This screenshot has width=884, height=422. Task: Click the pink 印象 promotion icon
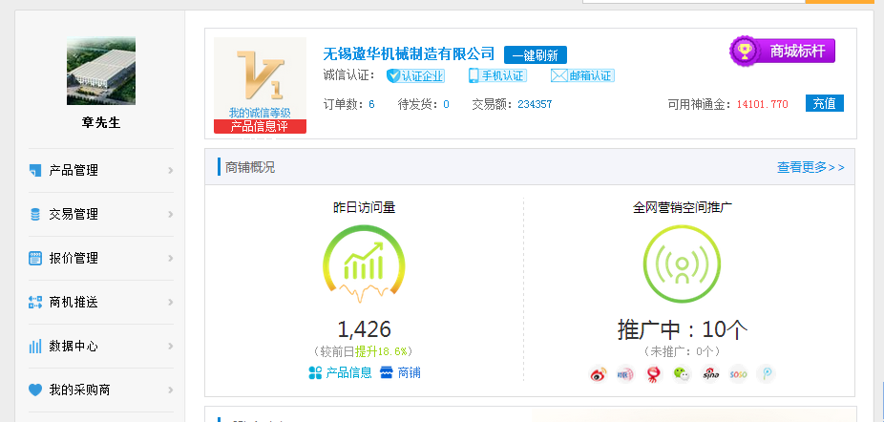(625, 374)
